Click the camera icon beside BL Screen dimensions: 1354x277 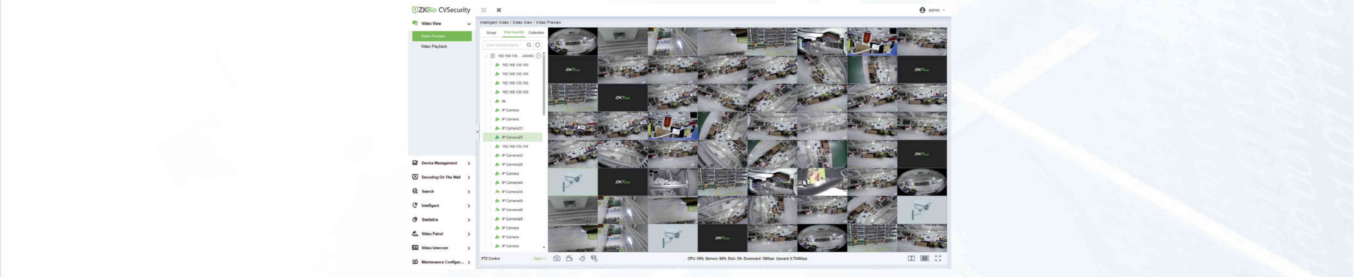pyautogui.click(x=497, y=101)
